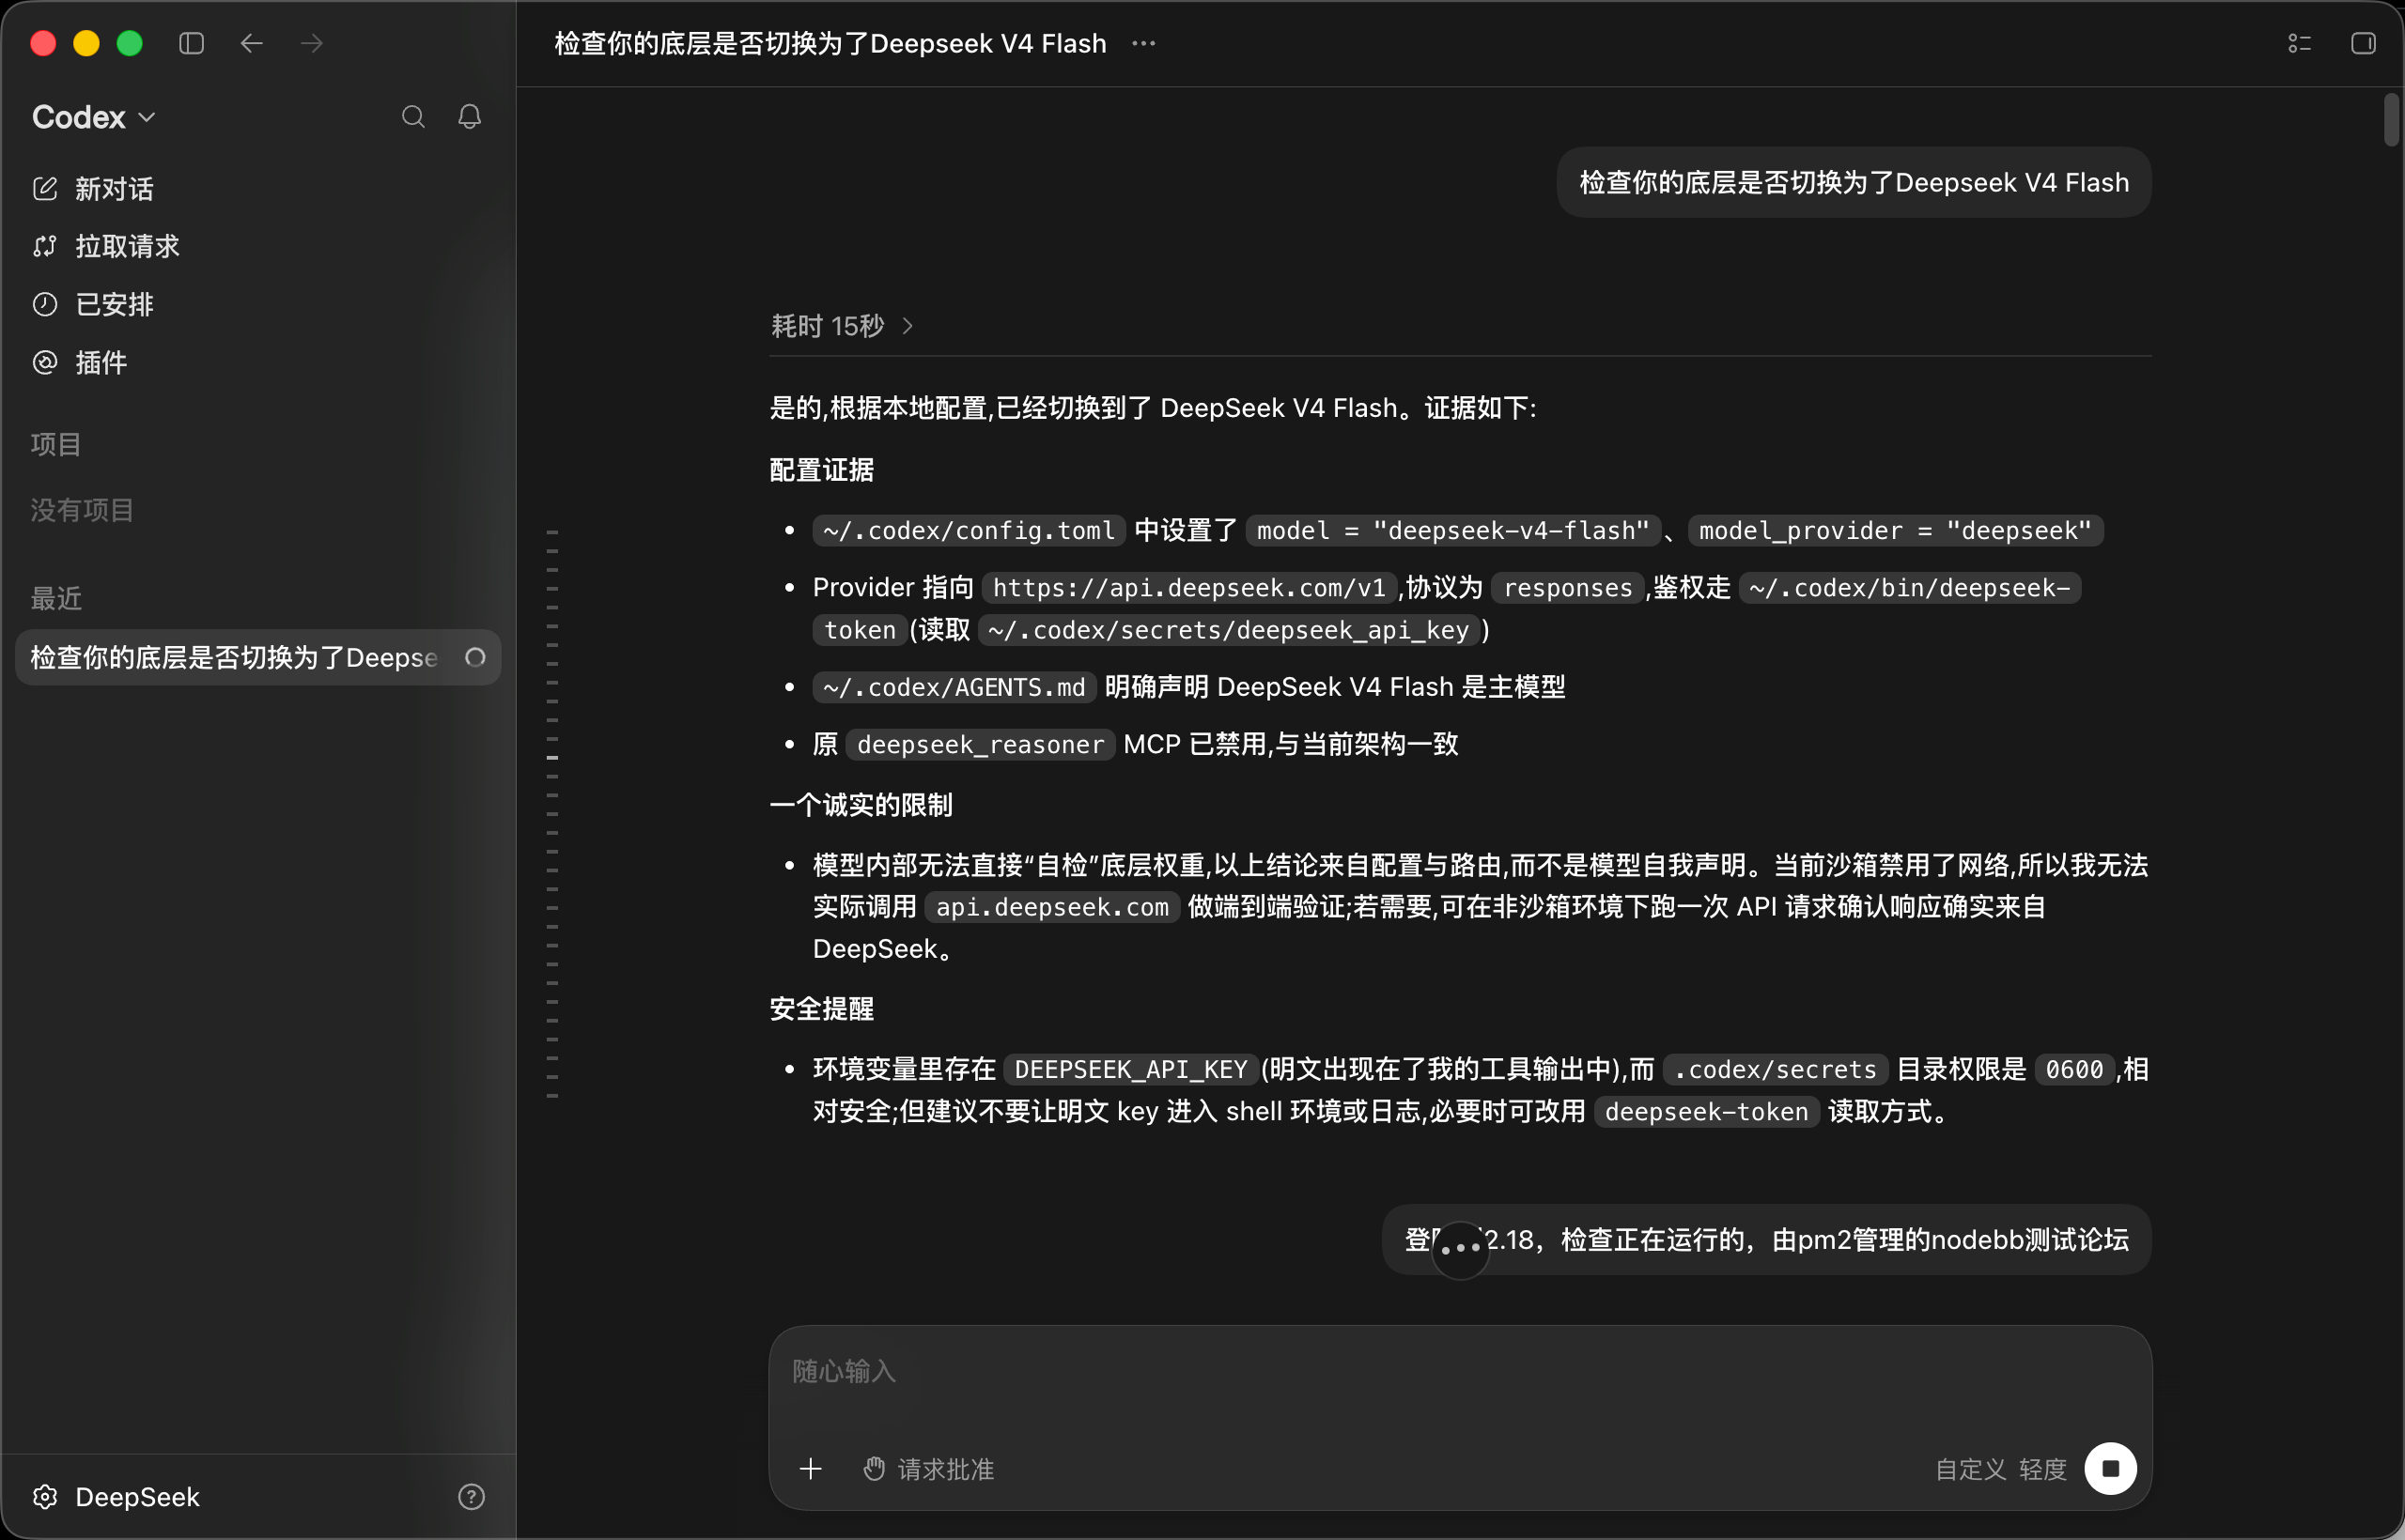This screenshot has width=2405, height=1540.
Task: Toggle the 请求批准 approval mode
Action: point(928,1468)
